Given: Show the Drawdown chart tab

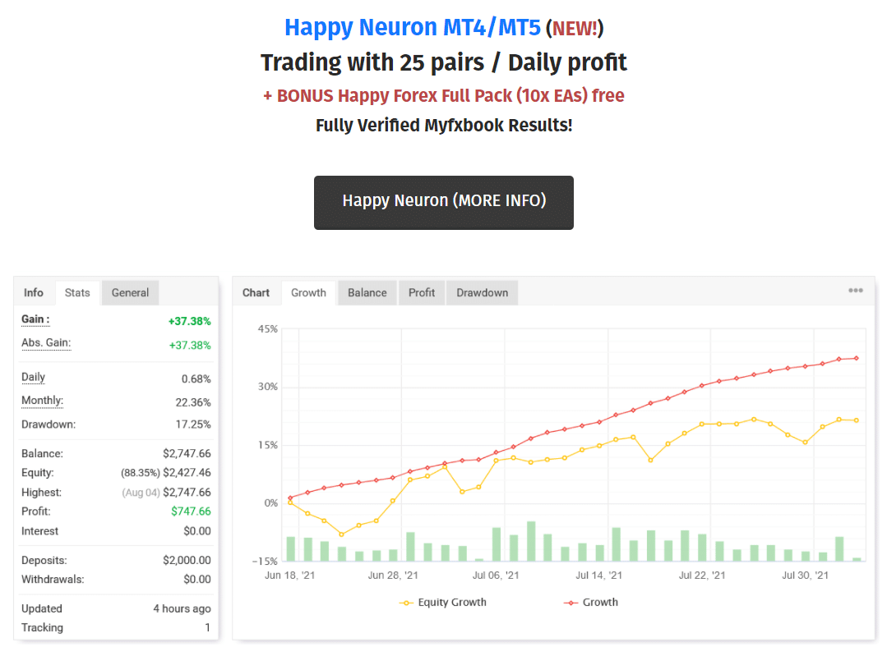Looking at the screenshot, I should pyautogui.click(x=482, y=292).
